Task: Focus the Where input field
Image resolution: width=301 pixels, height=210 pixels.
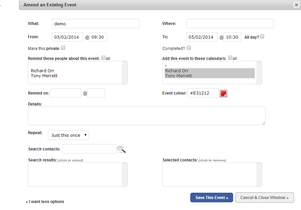Action: coord(230,24)
